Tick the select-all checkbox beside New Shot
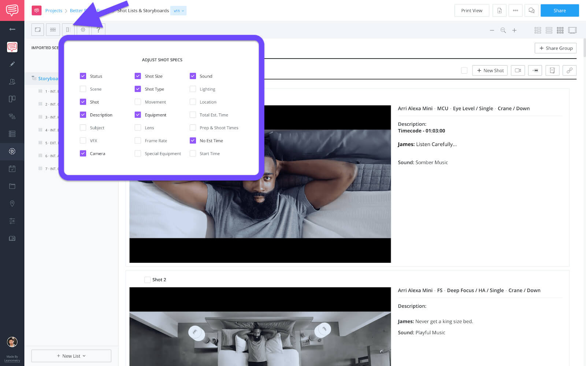 pyautogui.click(x=464, y=70)
